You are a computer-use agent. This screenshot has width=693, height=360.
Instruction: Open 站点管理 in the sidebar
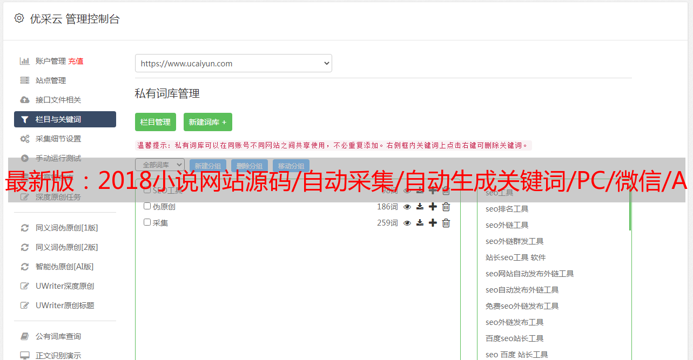[51, 80]
